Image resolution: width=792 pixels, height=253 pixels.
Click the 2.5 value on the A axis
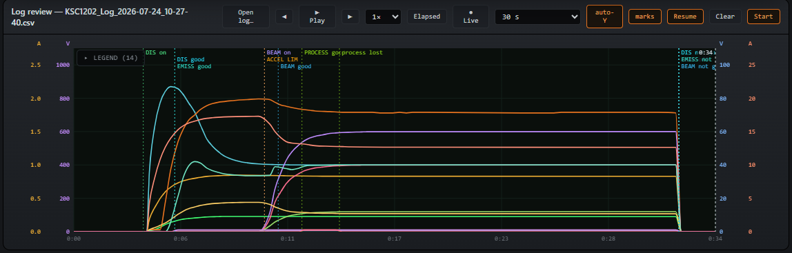35,65
